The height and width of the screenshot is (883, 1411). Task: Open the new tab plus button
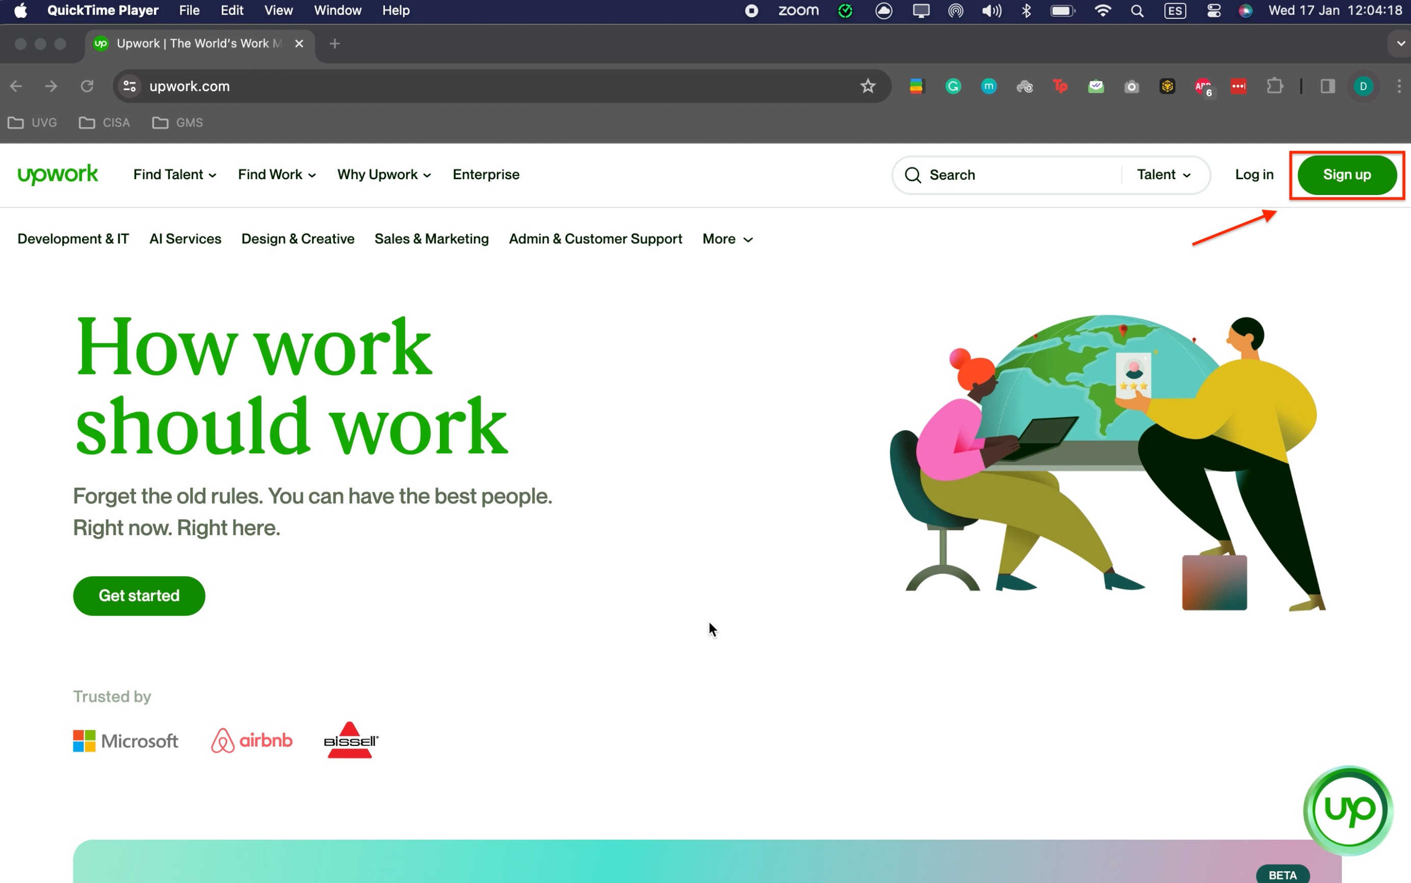[334, 44]
